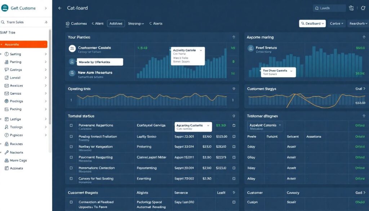Screen dimensions: 369x211
Task: Check the Poeling totect Fralization row checkbox
Action: point(71,137)
